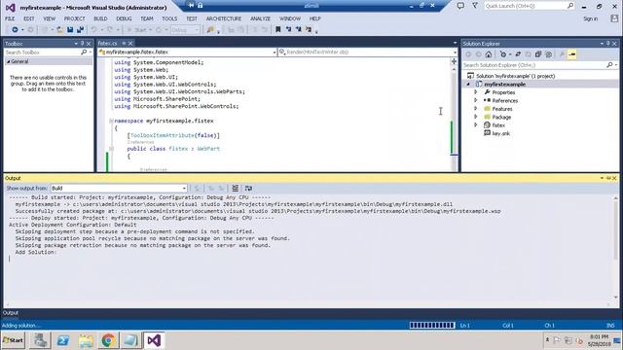623x350 pixels.
Task: Click the Sync with Active Document icon
Action: 518,54
